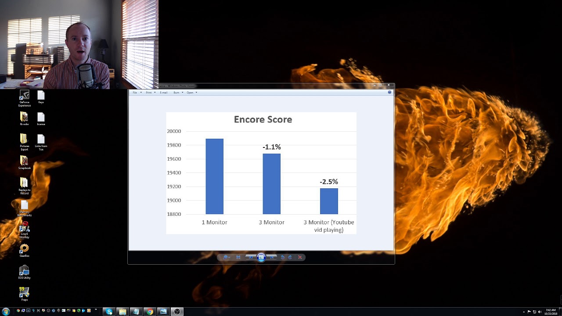Open the Print menu
The image size is (562, 316).
click(151, 93)
